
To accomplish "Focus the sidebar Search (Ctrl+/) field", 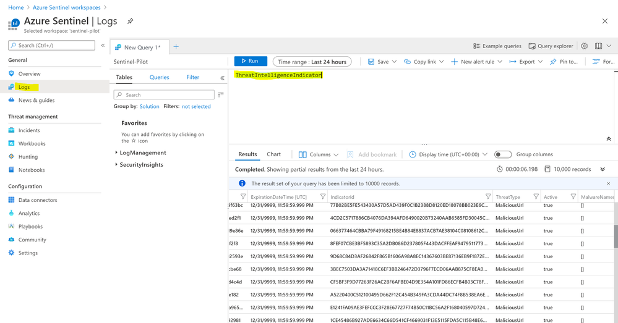I will click(x=51, y=45).
